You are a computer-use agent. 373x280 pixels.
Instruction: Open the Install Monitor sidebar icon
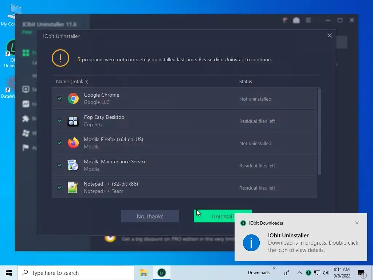pyautogui.click(x=26, y=104)
